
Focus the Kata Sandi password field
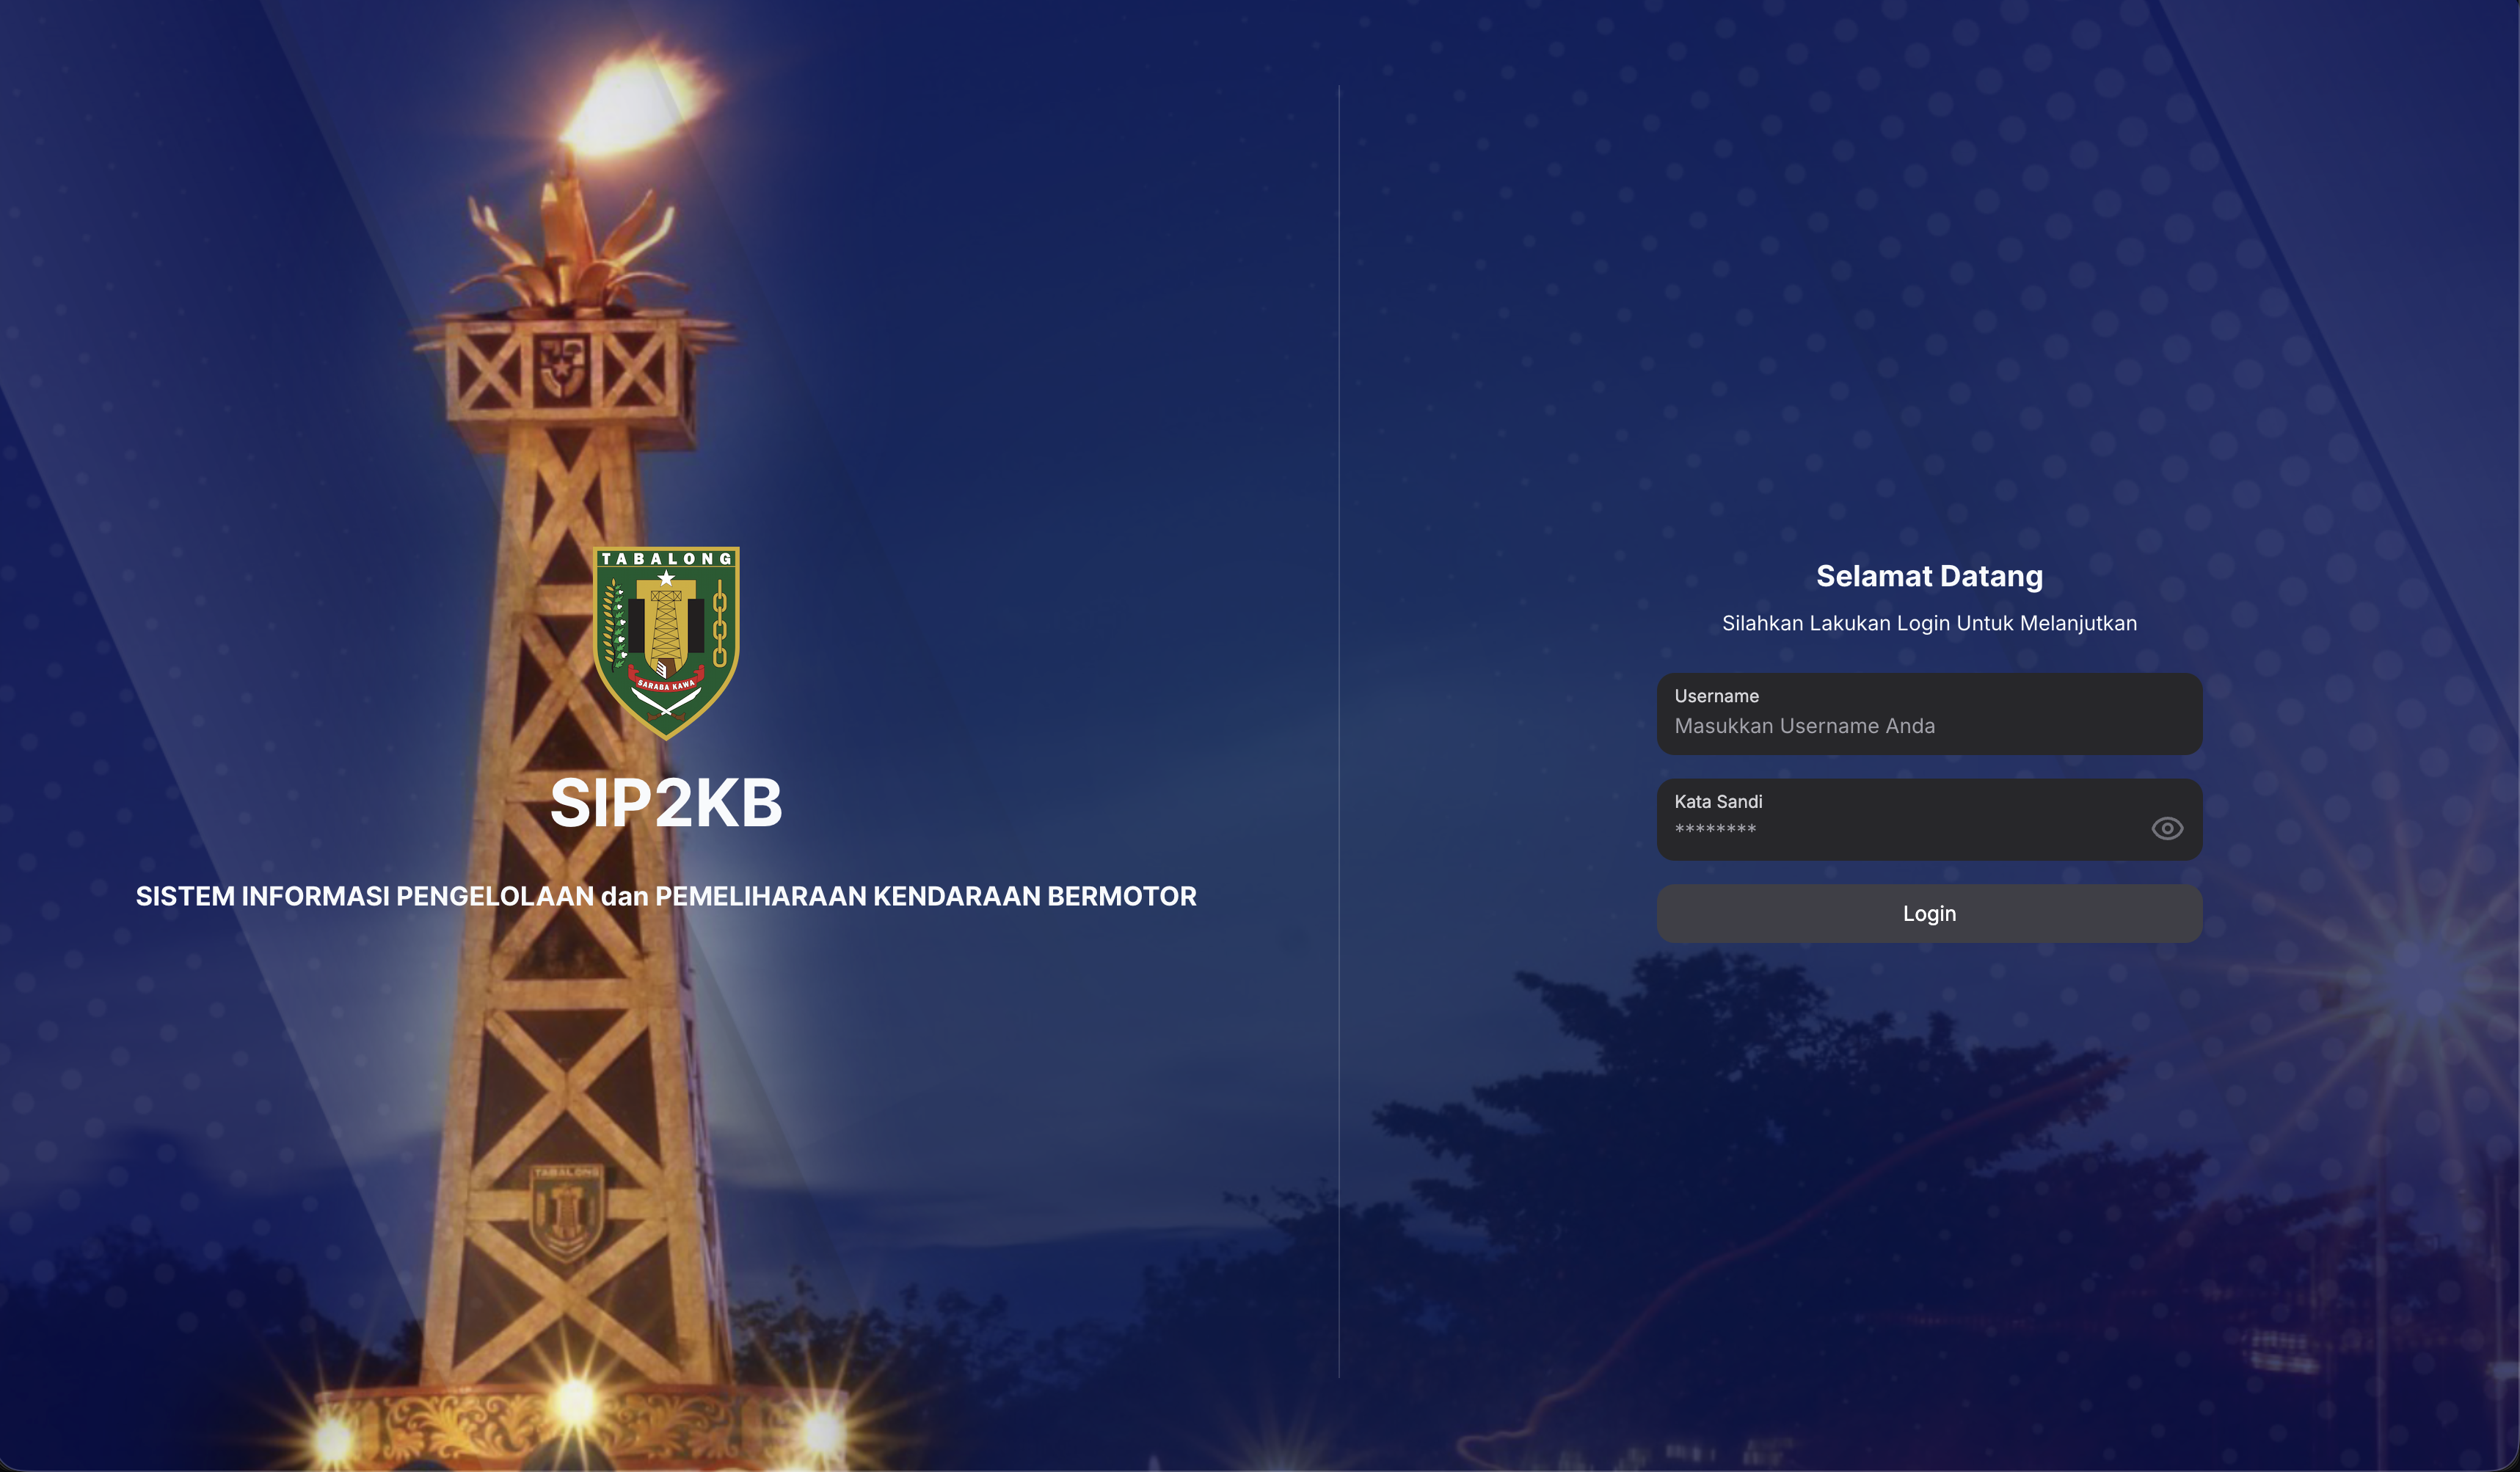tap(1900, 829)
